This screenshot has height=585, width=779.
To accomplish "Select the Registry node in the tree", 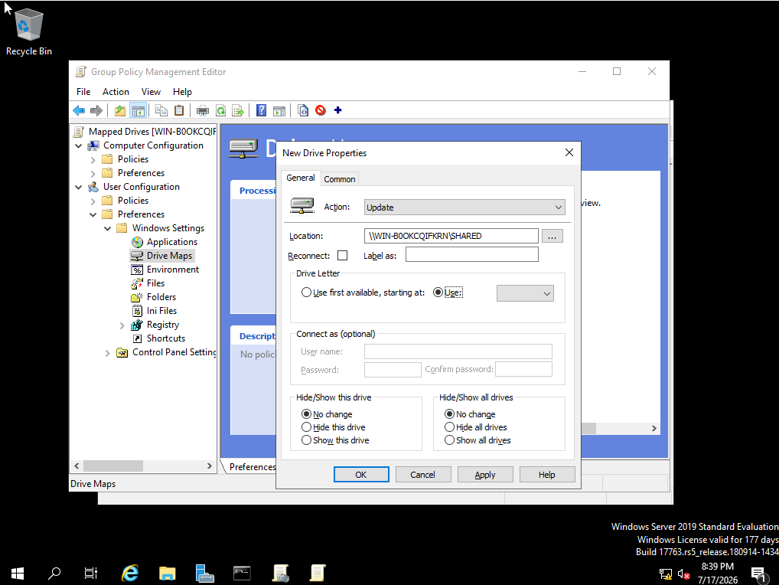I will pos(162,325).
